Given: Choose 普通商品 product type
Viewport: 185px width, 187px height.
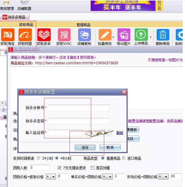Looking at the screenshot, I should pyautogui.click(x=103, y=158).
